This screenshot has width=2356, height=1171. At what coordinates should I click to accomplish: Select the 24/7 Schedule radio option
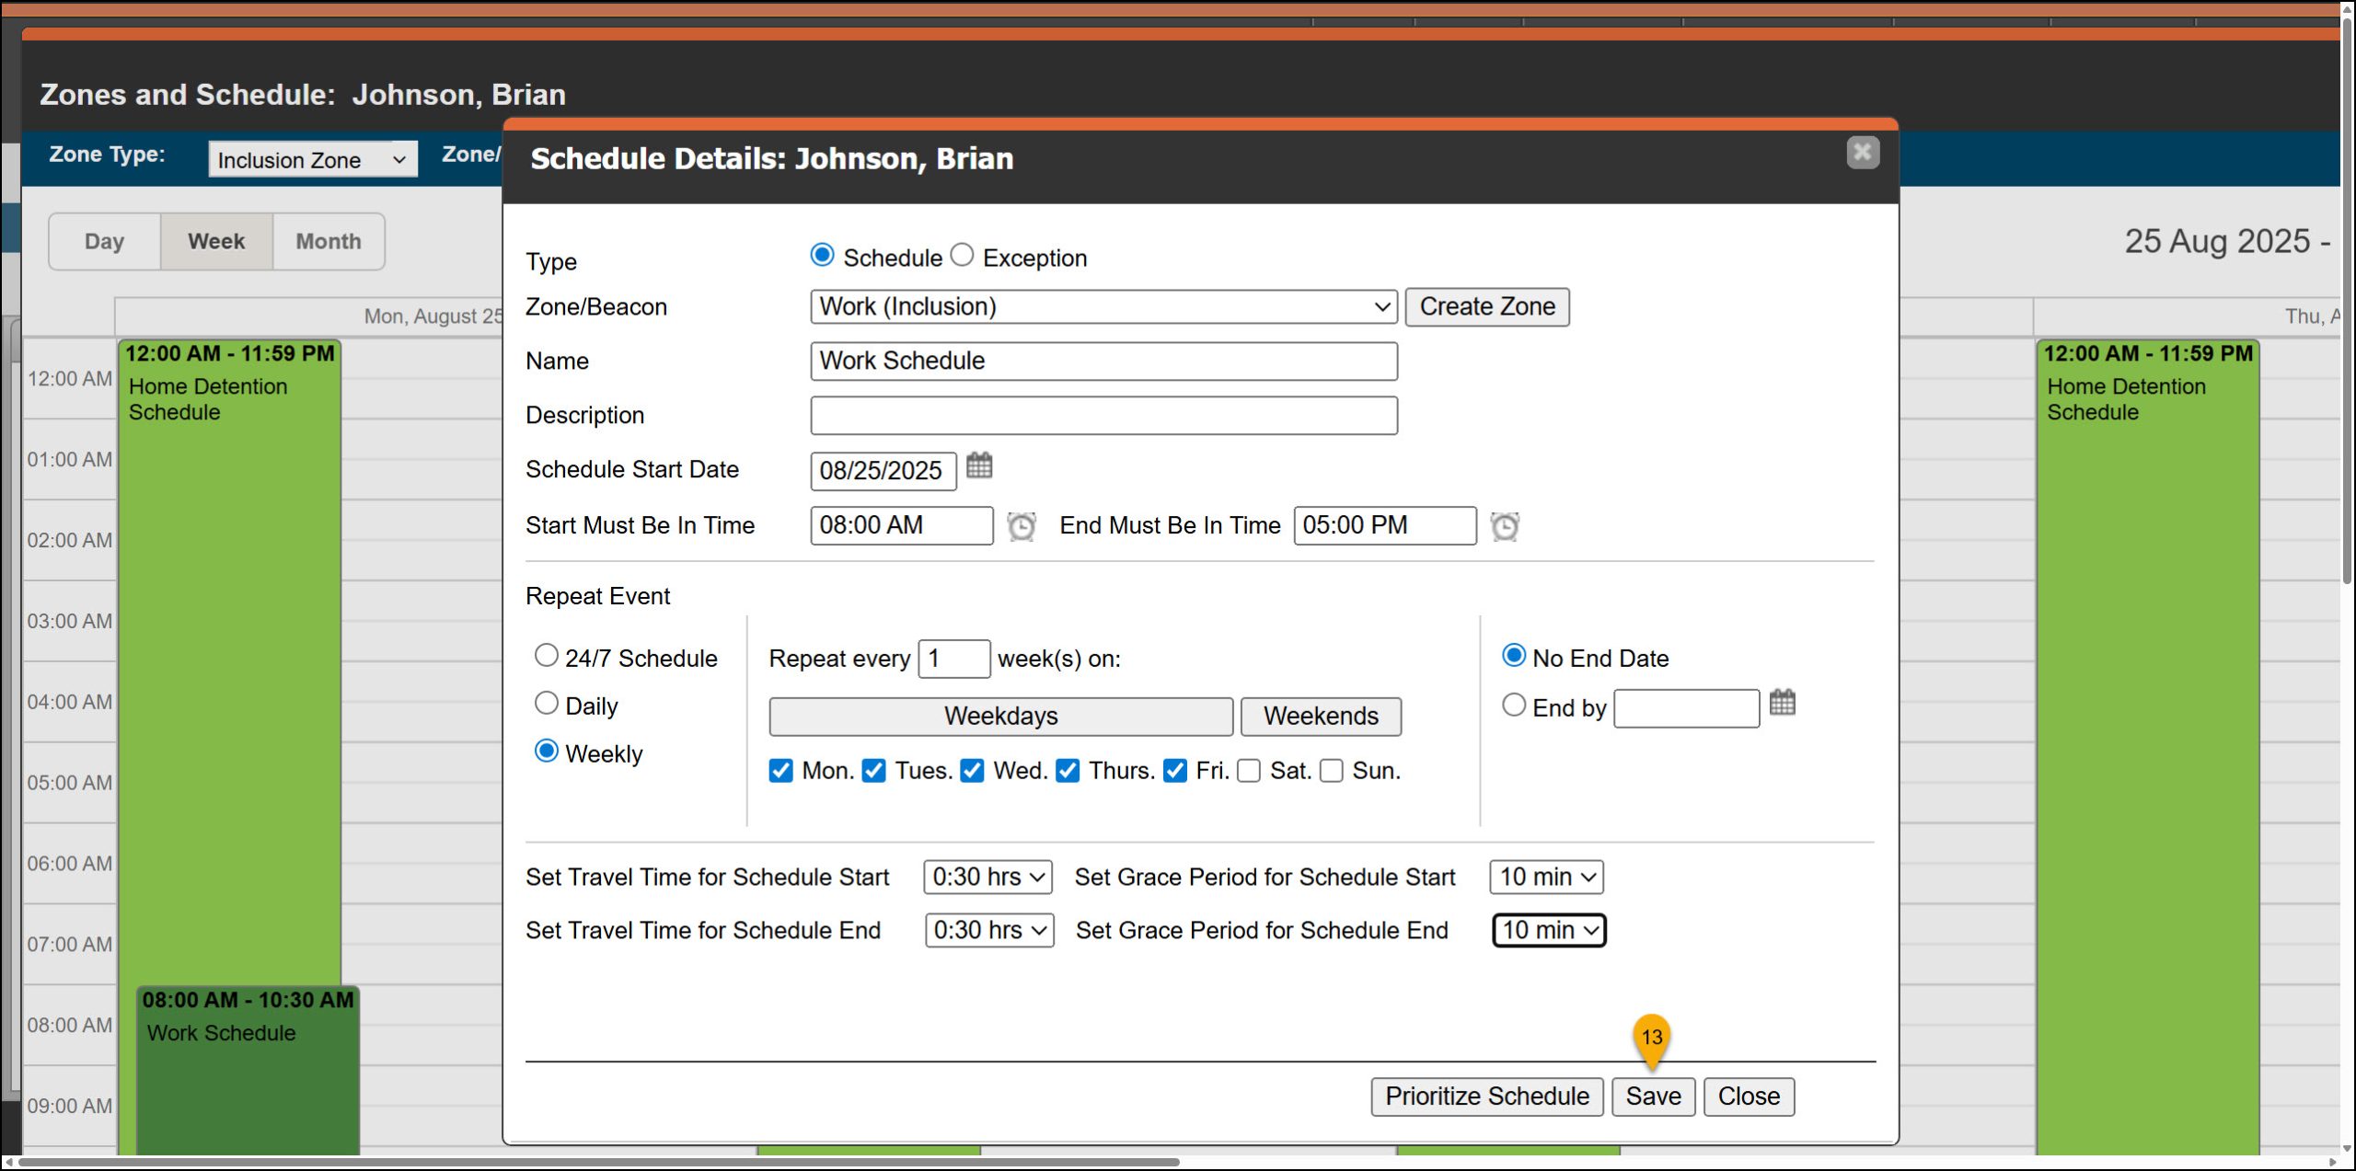point(547,656)
